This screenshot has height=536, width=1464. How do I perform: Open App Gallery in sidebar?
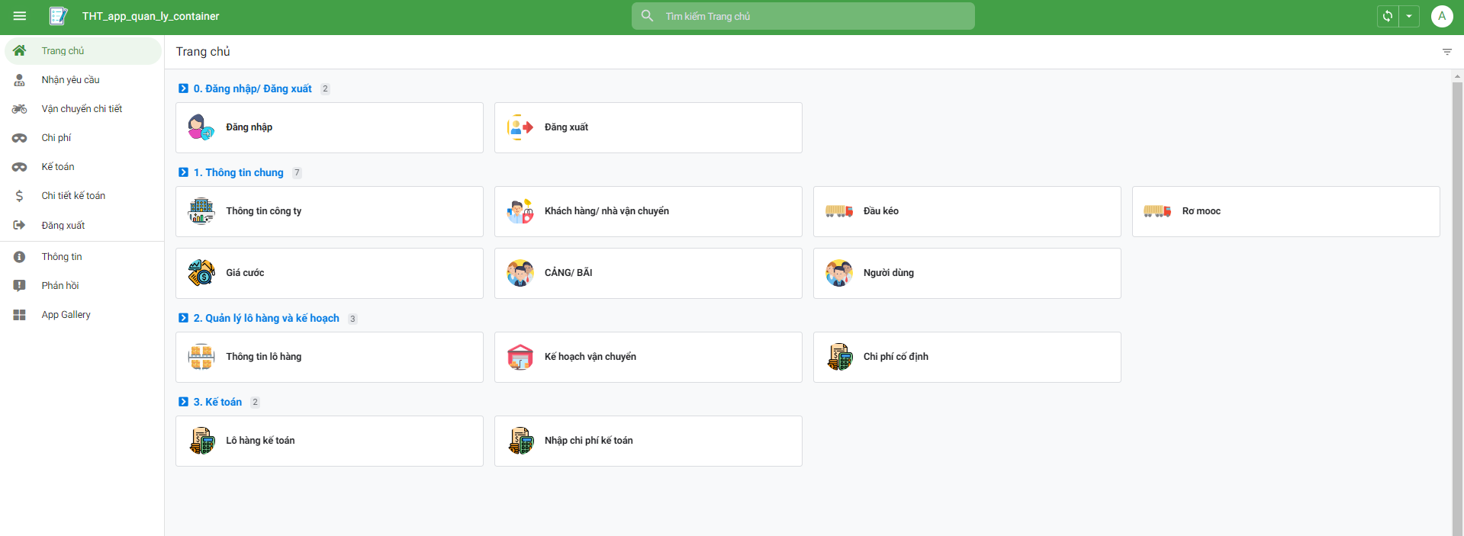(x=66, y=315)
